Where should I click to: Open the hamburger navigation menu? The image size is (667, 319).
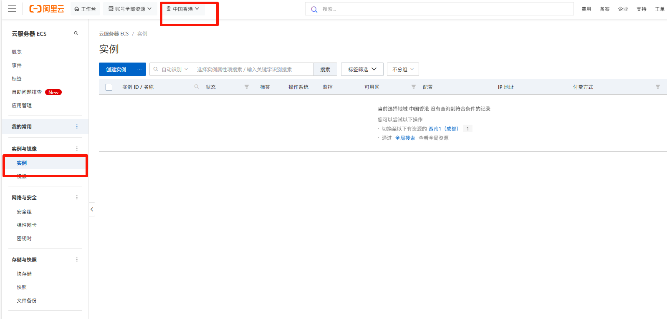[x=12, y=9]
